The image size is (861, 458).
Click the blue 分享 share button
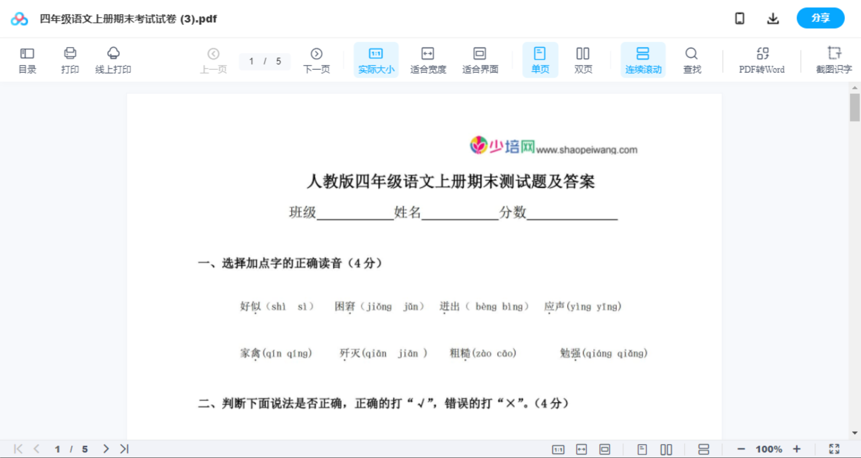(x=820, y=18)
